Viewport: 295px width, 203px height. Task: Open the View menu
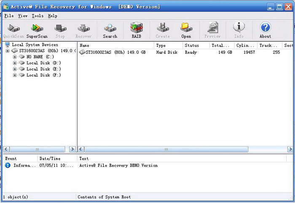click(23, 16)
